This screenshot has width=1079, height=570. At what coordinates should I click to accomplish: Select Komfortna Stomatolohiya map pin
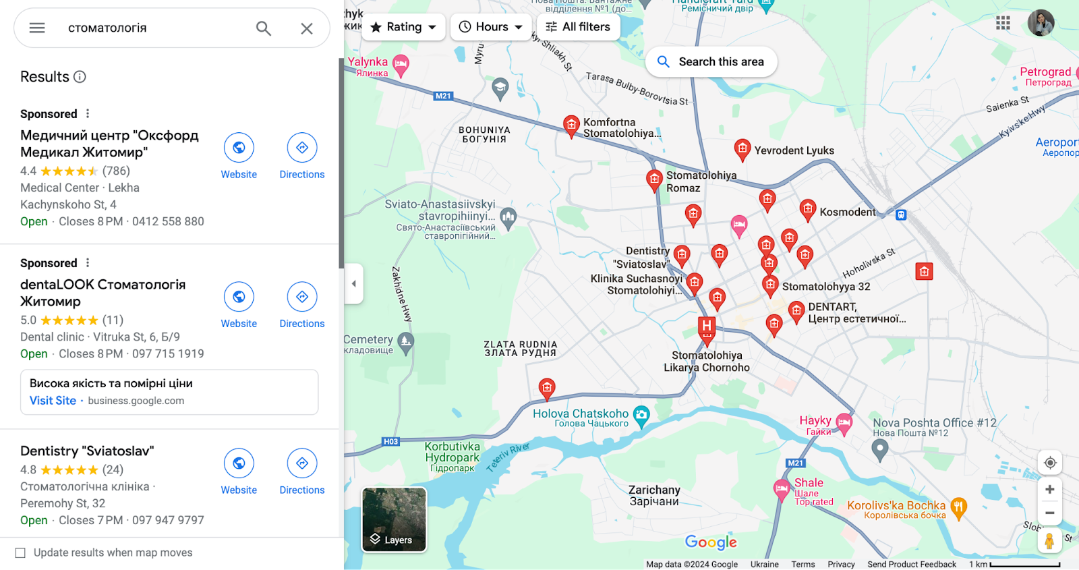pyautogui.click(x=571, y=126)
